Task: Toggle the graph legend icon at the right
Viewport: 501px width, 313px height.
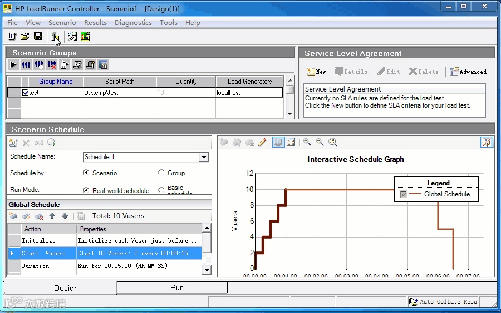Action: tap(487, 142)
